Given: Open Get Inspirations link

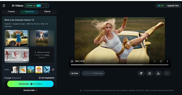Looking at the screenshot, I should [x=46, y=78].
